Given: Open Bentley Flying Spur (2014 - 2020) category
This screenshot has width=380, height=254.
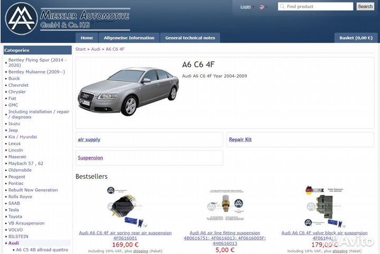Looking at the screenshot, I should click(x=37, y=63).
